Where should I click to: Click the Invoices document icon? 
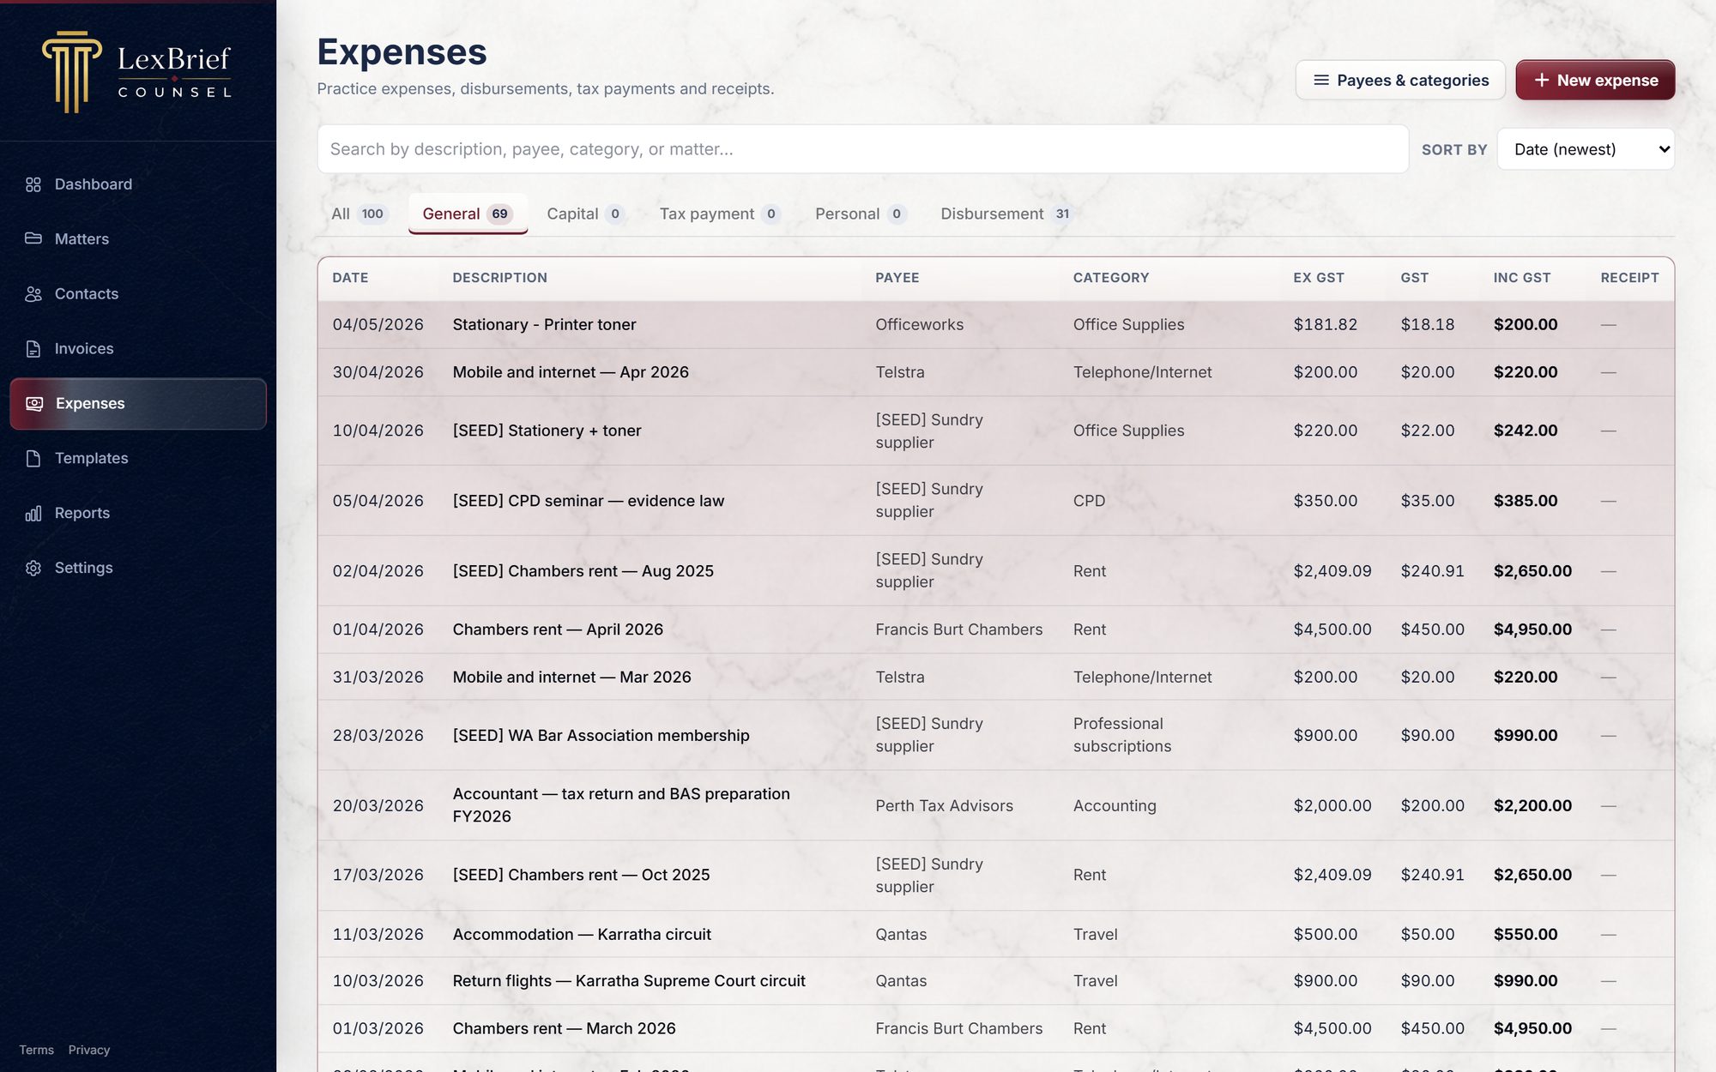click(33, 349)
